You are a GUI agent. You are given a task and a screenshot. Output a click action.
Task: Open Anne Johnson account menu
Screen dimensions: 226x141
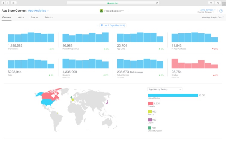(x=206, y=10)
